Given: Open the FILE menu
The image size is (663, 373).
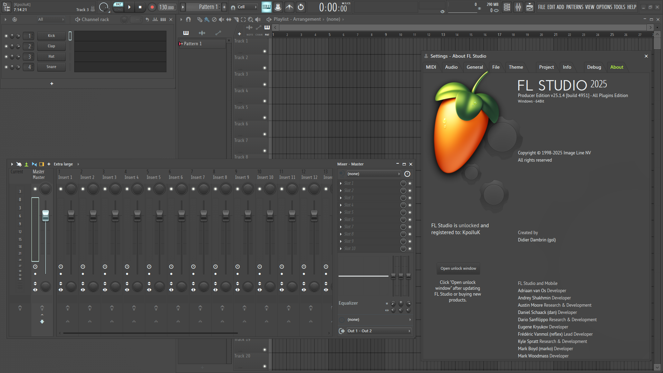Looking at the screenshot, I should tap(541, 7).
